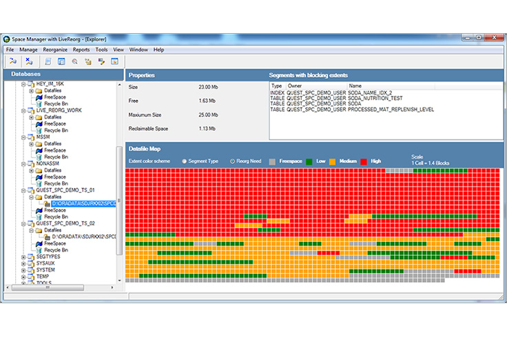
Task: Click the document sheet toolbar icon
Action: (48, 61)
